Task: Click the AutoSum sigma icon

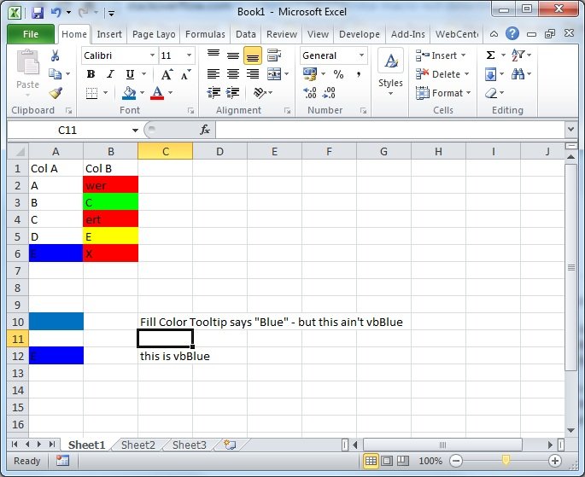Action: click(x=491, y=55)
